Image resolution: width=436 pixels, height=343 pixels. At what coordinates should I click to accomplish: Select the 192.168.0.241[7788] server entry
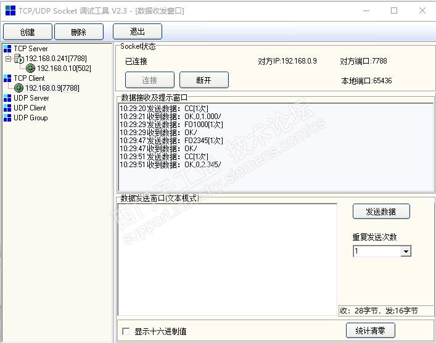pos(56,59)
